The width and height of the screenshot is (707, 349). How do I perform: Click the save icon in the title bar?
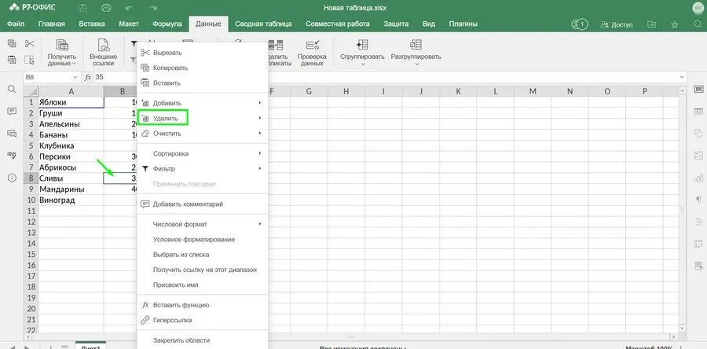click(x=82, y=8)
